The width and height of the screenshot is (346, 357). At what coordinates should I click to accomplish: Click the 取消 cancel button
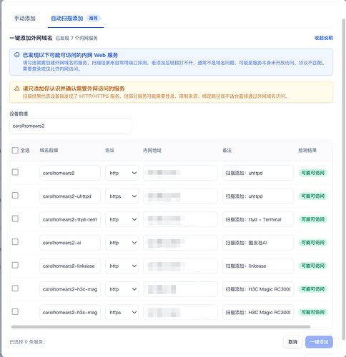click(292, 342)
